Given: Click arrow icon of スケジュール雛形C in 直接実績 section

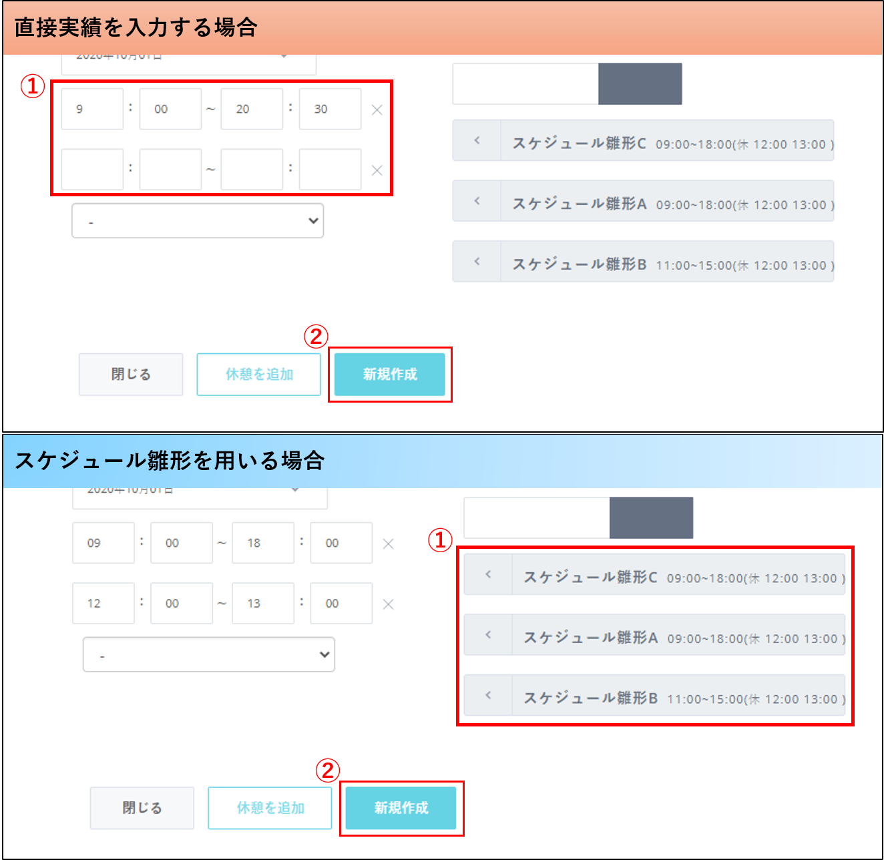Looking at the screenshot, I should pos(477,141).
